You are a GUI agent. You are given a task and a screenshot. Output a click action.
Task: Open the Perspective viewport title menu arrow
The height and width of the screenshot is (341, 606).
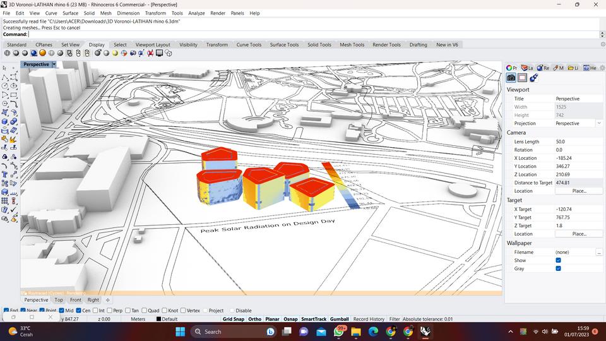[54, 64]
